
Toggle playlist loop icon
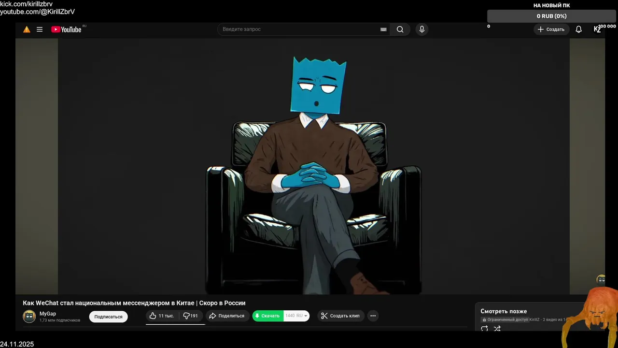(x=484, y=329)
